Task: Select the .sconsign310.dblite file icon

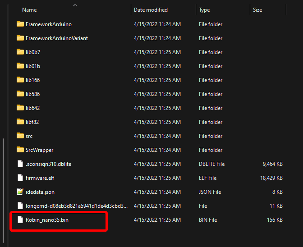Action: click(20, 164)
